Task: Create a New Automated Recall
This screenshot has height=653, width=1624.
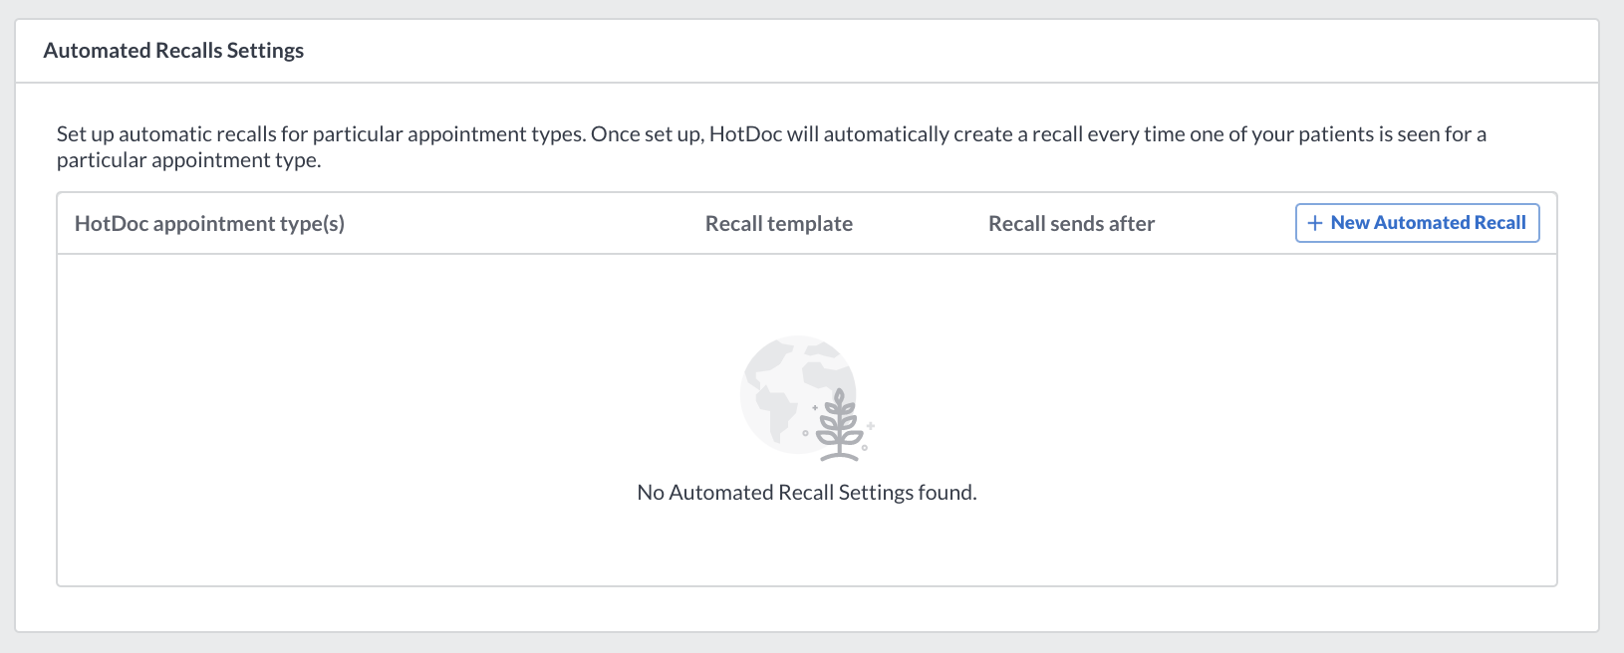Action: tap(1417, 223)
